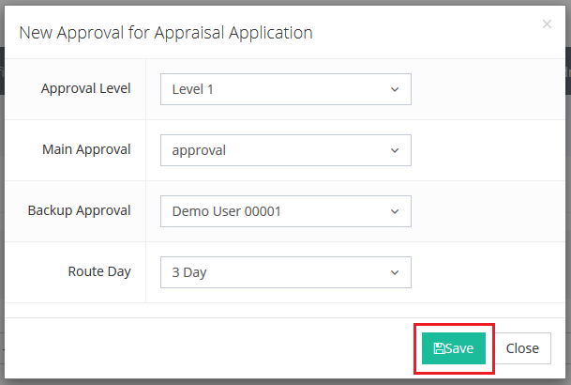
Task: Click the "Backup Approval" field label
Action: click(x=80, y=210)
